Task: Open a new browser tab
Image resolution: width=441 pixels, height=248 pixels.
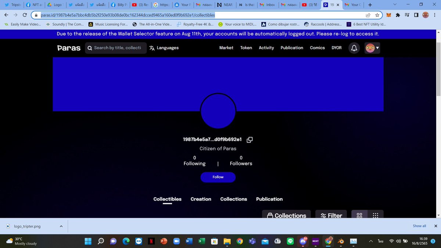Action: click(370, 5)
